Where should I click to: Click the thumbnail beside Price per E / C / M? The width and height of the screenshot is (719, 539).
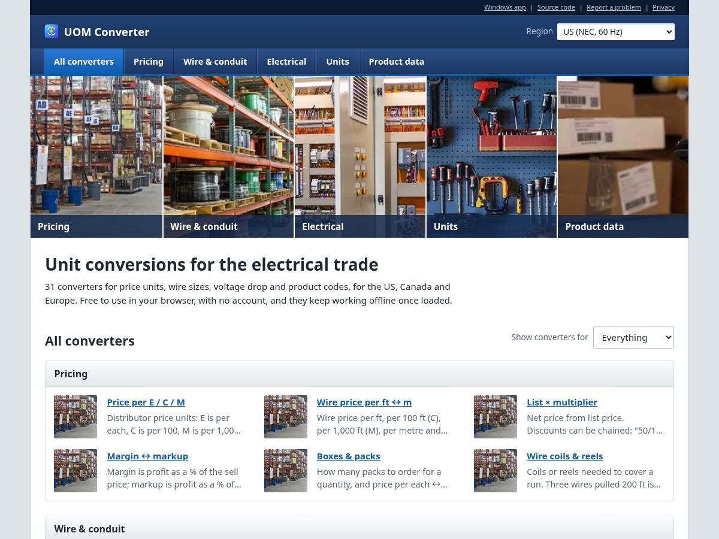[x=75, y=417]
